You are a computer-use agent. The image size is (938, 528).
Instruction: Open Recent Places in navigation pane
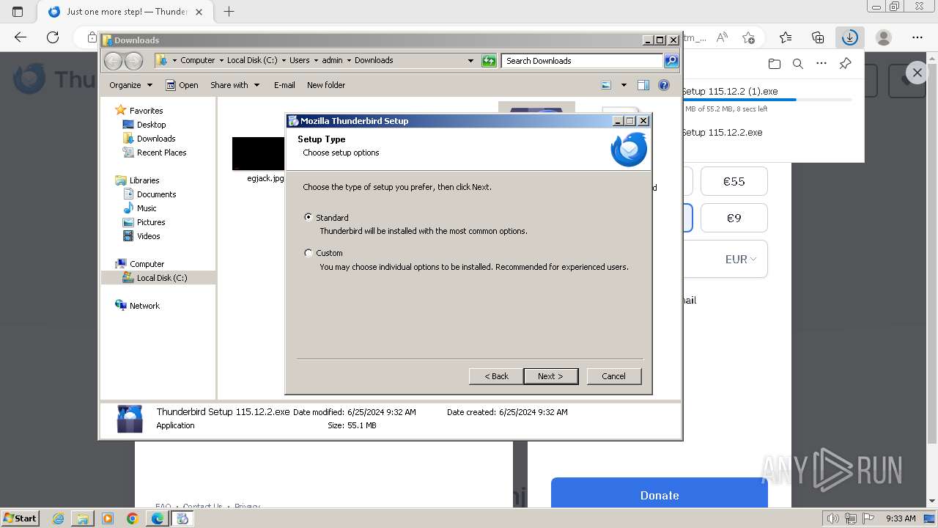pyautogui.click(x=161, y=153)
